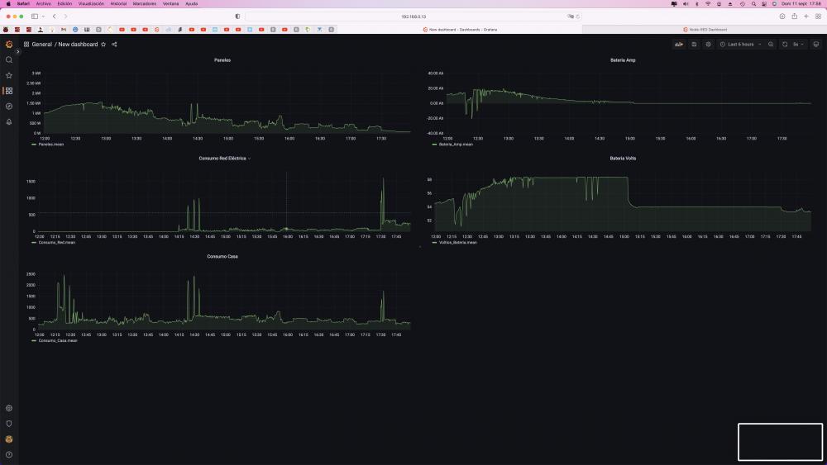This screenshot has height=465, width=827.
Task: Show Safari tab overview grid
Action: click(x=819, y=17)
